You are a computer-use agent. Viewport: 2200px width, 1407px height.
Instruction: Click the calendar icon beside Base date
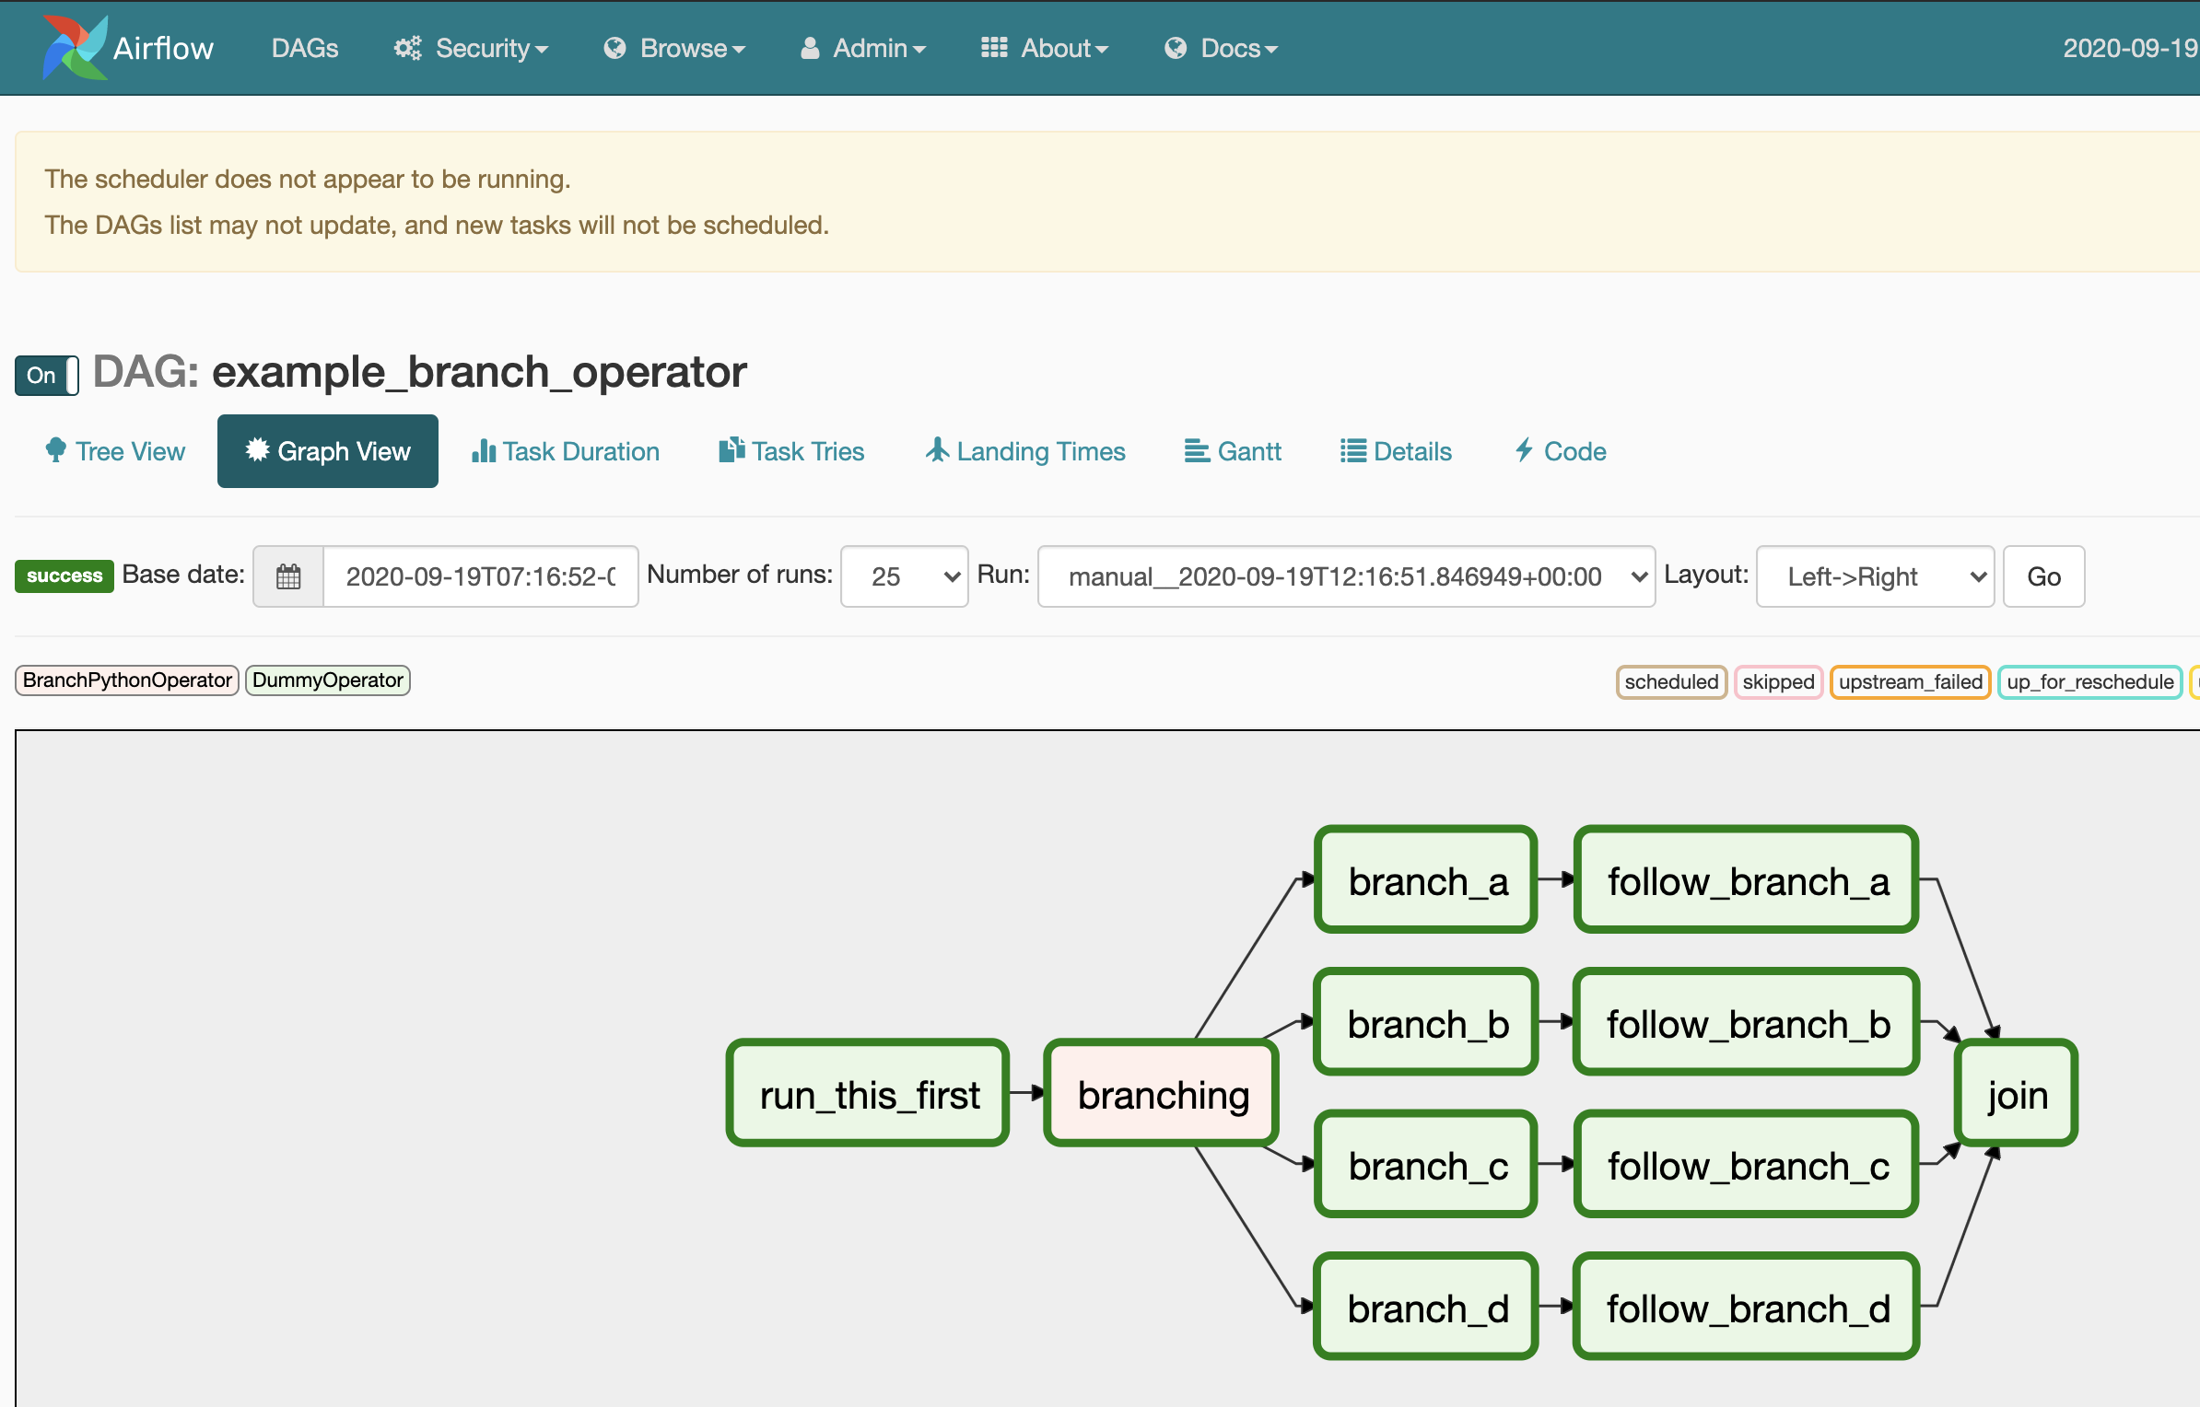(x=288, y=576)
